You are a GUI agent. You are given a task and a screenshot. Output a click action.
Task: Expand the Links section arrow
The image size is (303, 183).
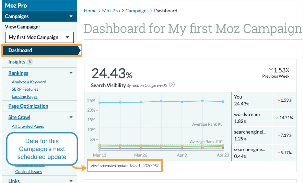click(x=71, y=181)
